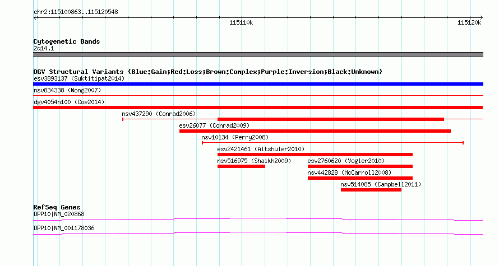
Task: Select the thick red dgv4054n100 loss bar
Action: point(258,108)
